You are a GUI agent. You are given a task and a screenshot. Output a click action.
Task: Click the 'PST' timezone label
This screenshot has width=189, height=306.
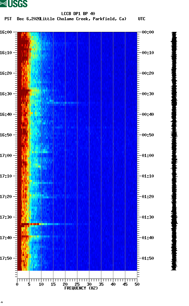click(x=8, y=19)
